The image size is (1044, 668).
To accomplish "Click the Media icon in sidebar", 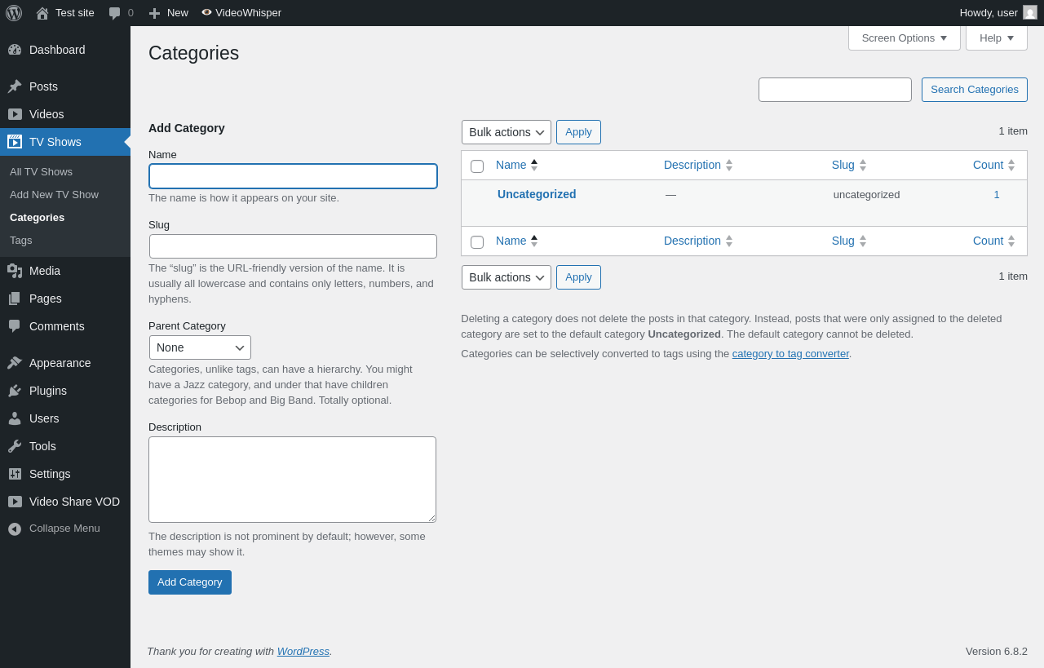I will click(15, 271).
